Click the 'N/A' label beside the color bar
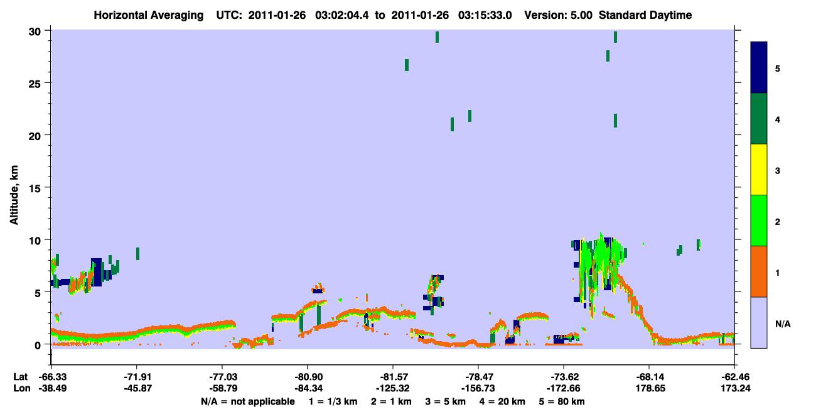This screenshot has width=816, height=419. pos(783,324)
